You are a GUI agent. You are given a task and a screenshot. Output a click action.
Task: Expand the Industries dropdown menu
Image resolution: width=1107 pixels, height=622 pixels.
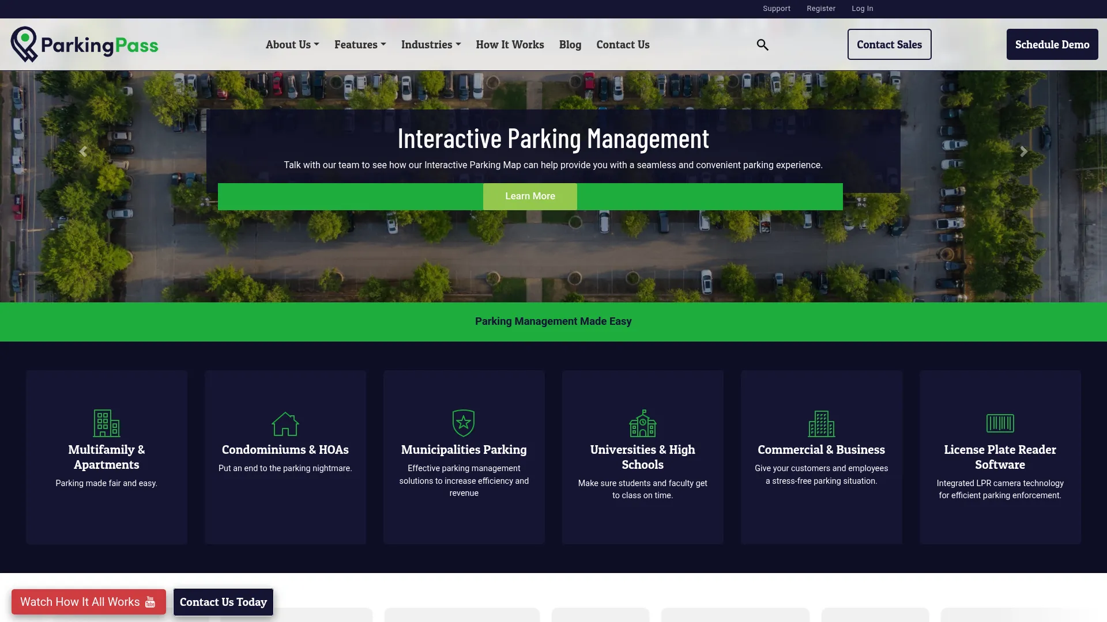431,44
